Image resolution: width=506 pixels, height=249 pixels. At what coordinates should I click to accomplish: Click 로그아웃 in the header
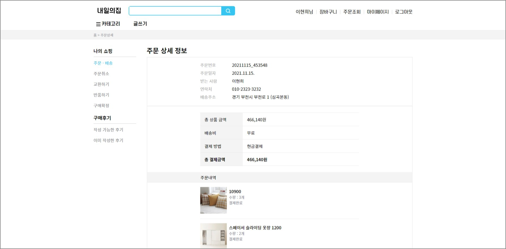(x=404, y=12)
